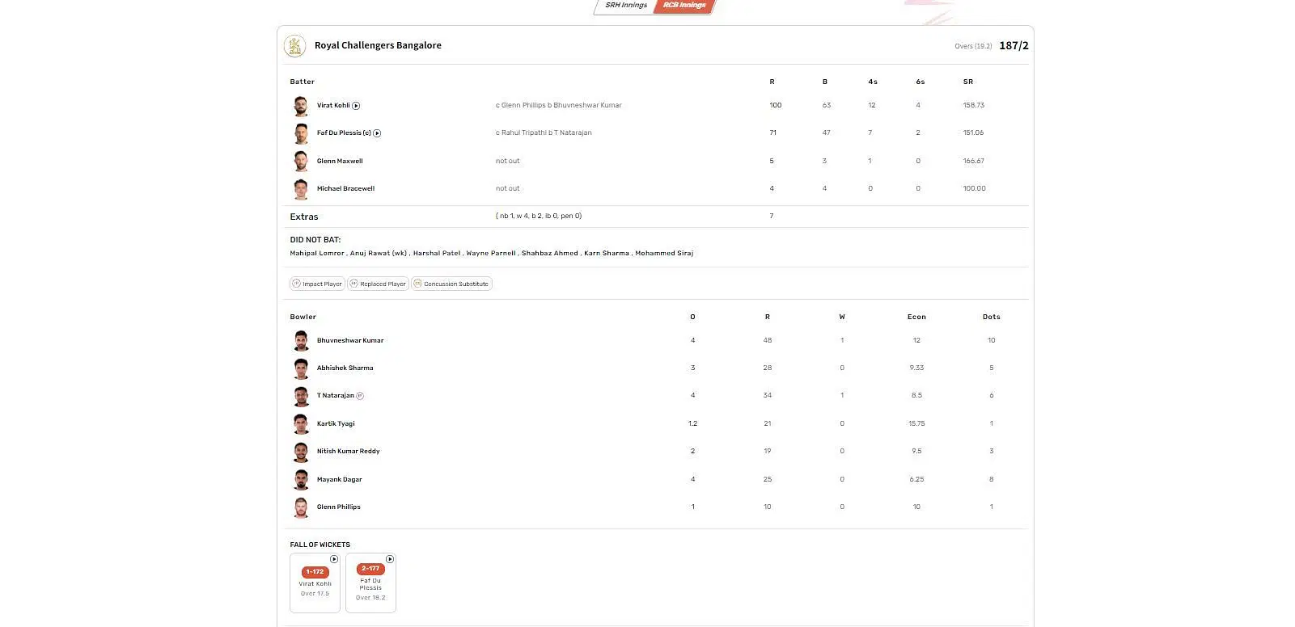Select the 2-177 Faf Du Plessis wicket card
The height and width of the screenshot is (627, 1295).
coord(370,583)
